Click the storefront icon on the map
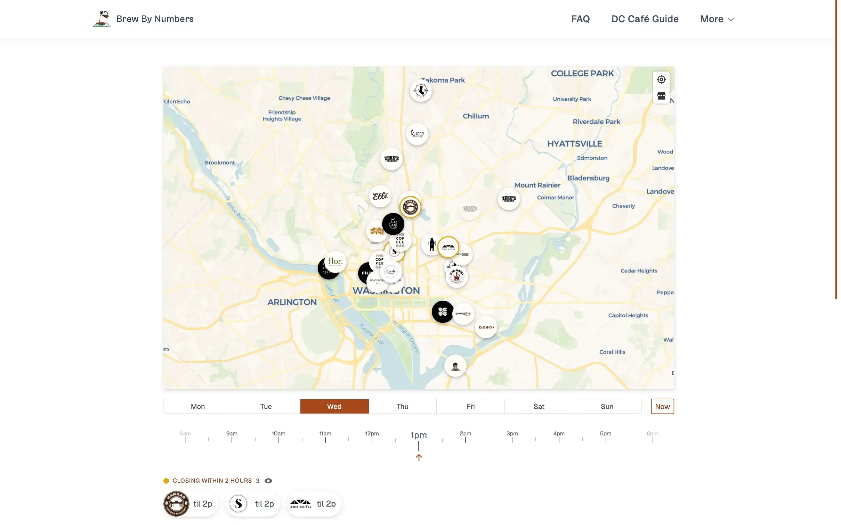The height and width of the screenshot is (525, 841). pyautogui.click(x=661, y=96)
